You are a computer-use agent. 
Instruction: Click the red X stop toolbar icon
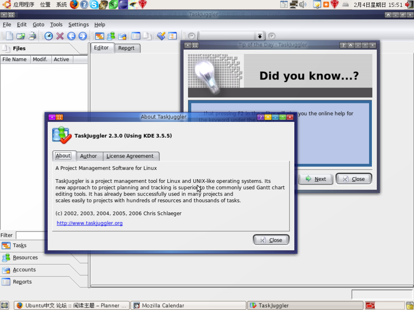60,36
